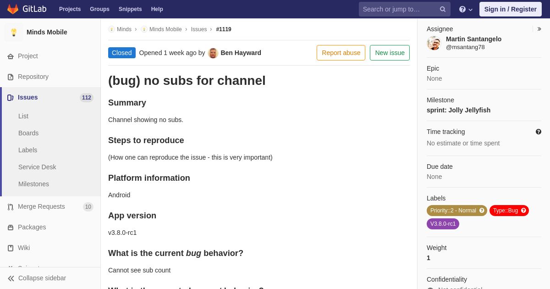The height and width of the screenshot is (289, 550).
Task: Click the Collapse sidebar text
Action: 42,278
